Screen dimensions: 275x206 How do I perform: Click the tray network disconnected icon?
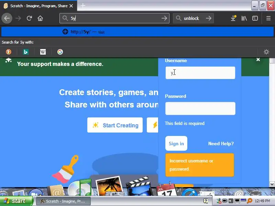coord(219,201)
